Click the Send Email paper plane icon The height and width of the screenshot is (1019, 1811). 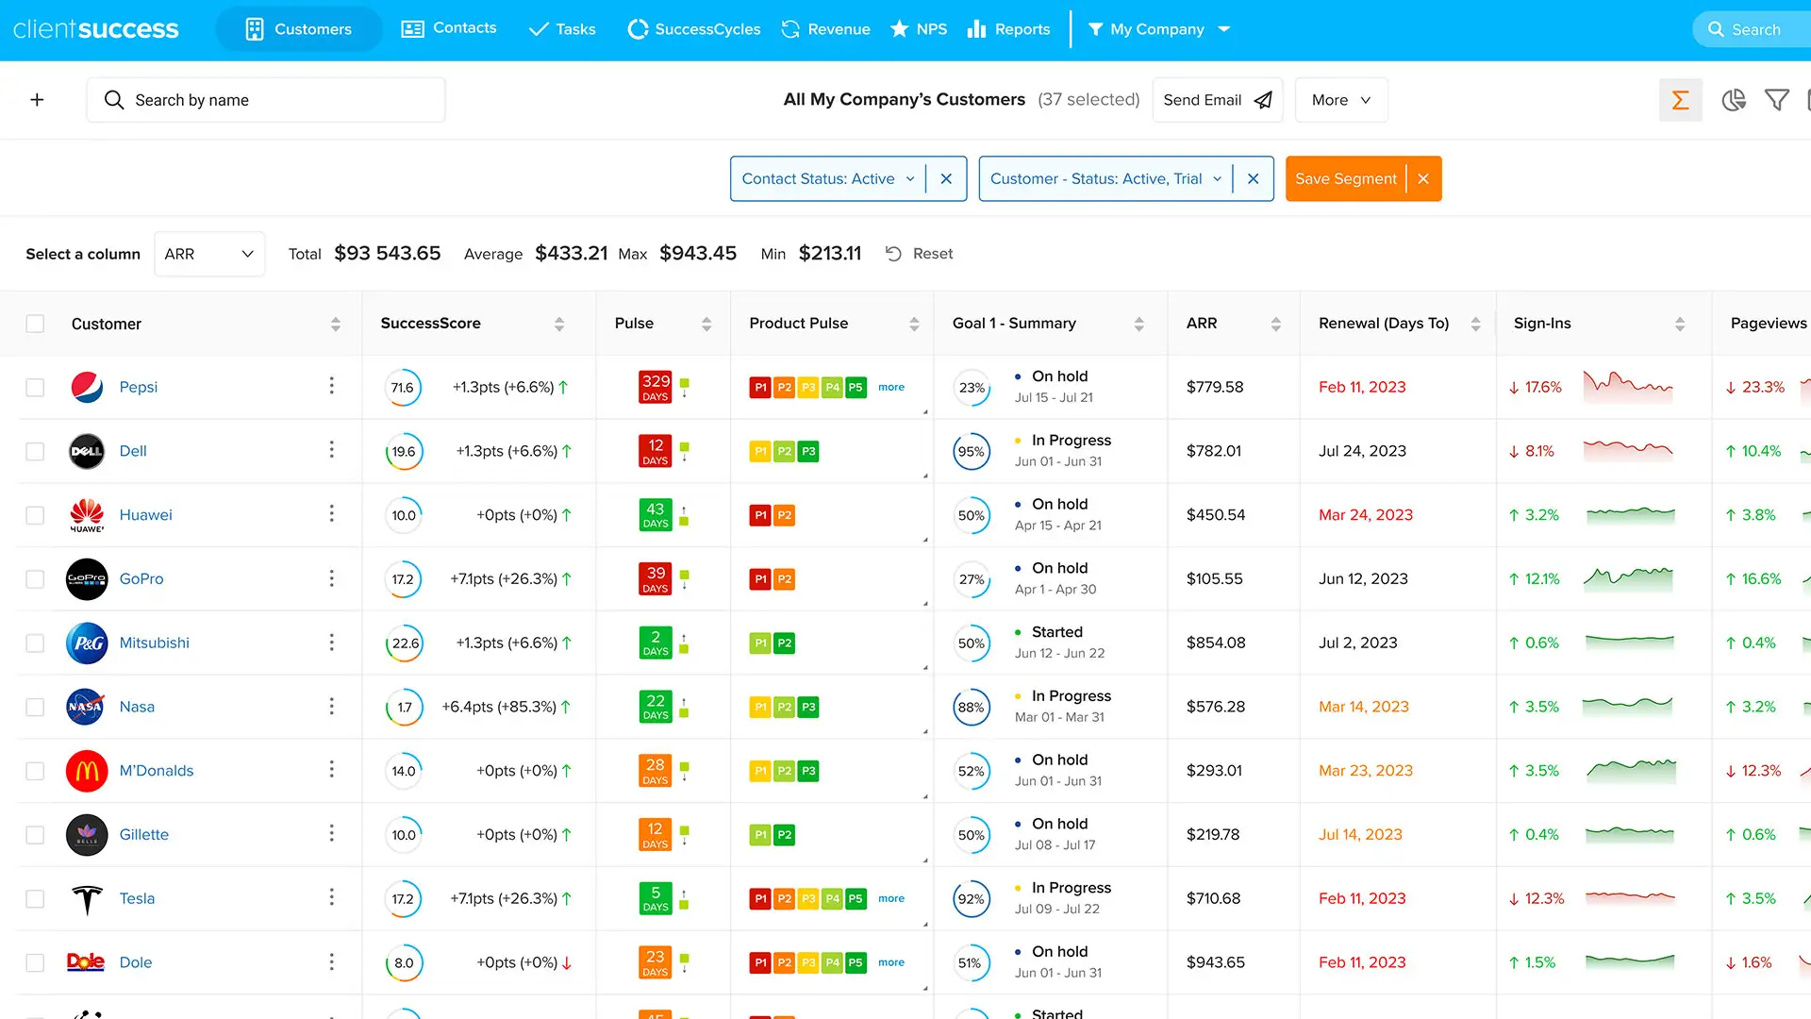(x=1263, y=99)
